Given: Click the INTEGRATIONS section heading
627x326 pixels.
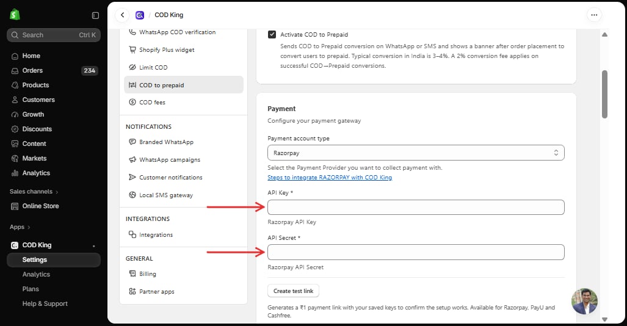Looking at the screenshot, I should point(148,219).
